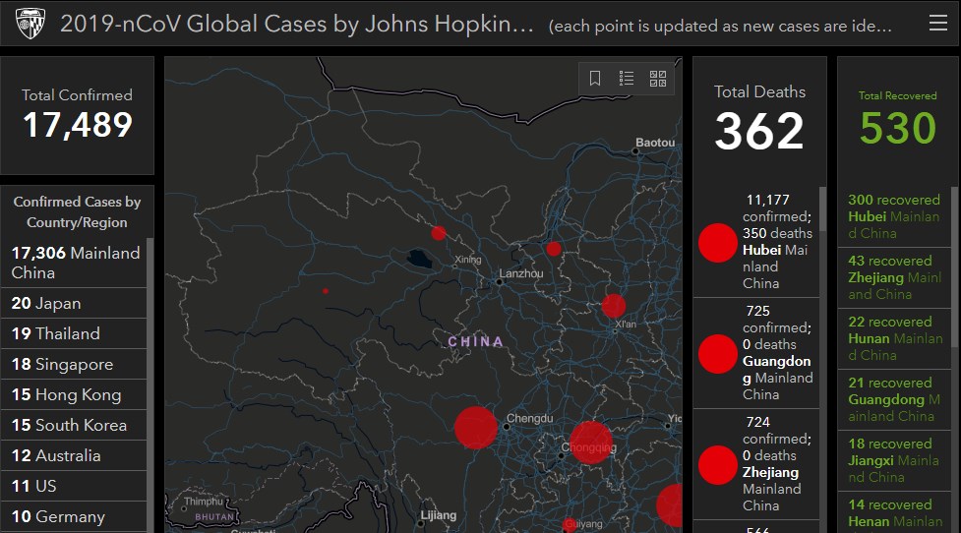Image resolution: width=961 pixels, height=533 pixels.
Task: Select 22 recovered Hunan entry
Action: (894, 338)
